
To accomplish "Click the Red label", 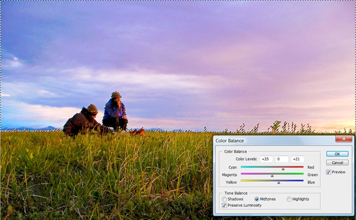I will pos(311,167).
